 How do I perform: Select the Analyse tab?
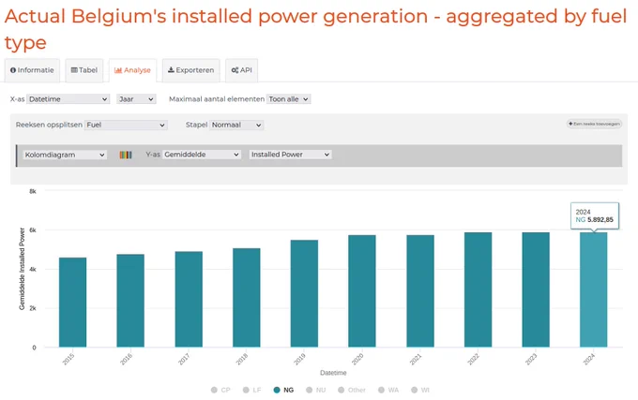pyautogui.click(x=132, y=70)
